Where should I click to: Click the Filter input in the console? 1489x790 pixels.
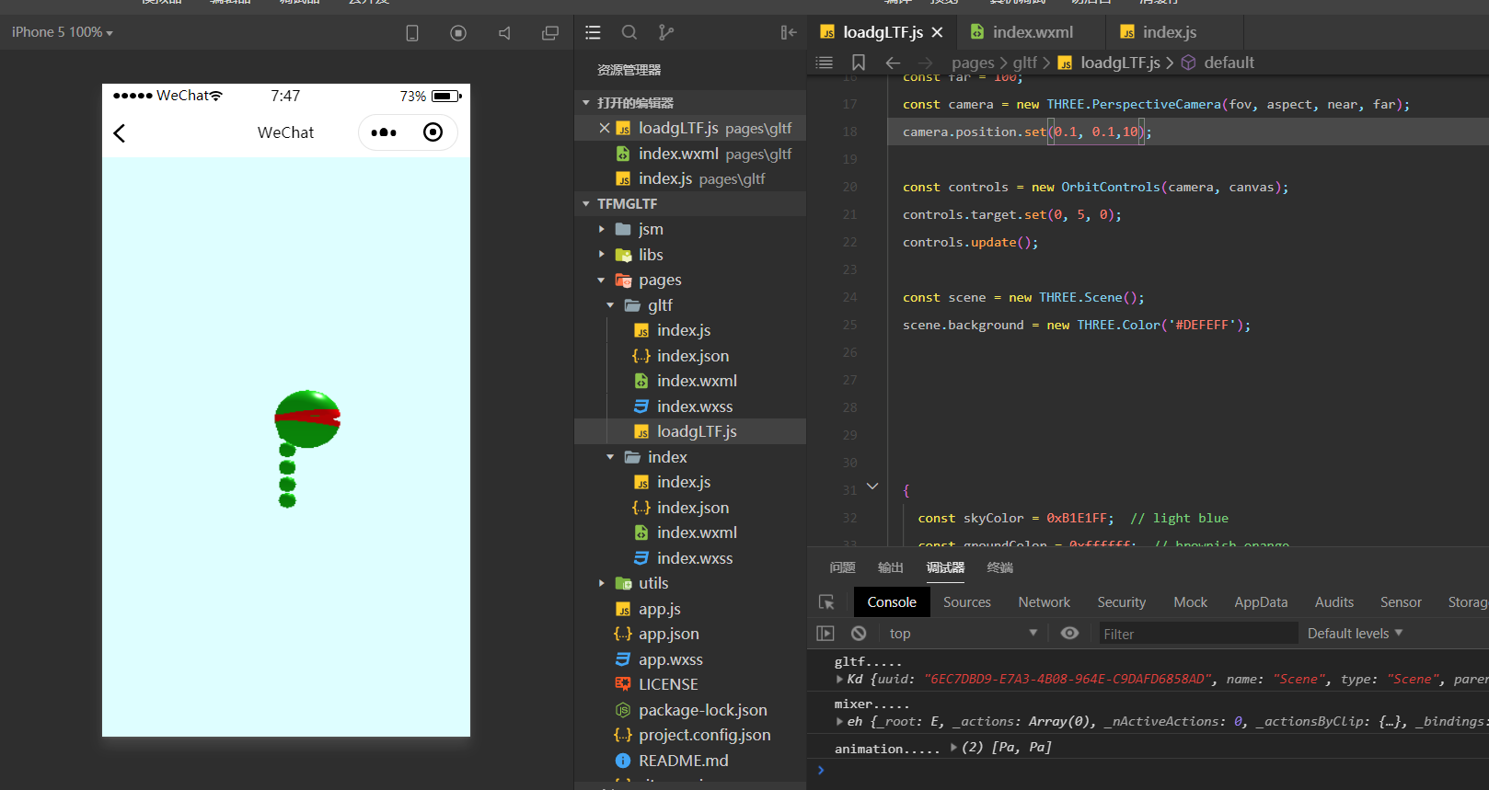point(1198,634)
